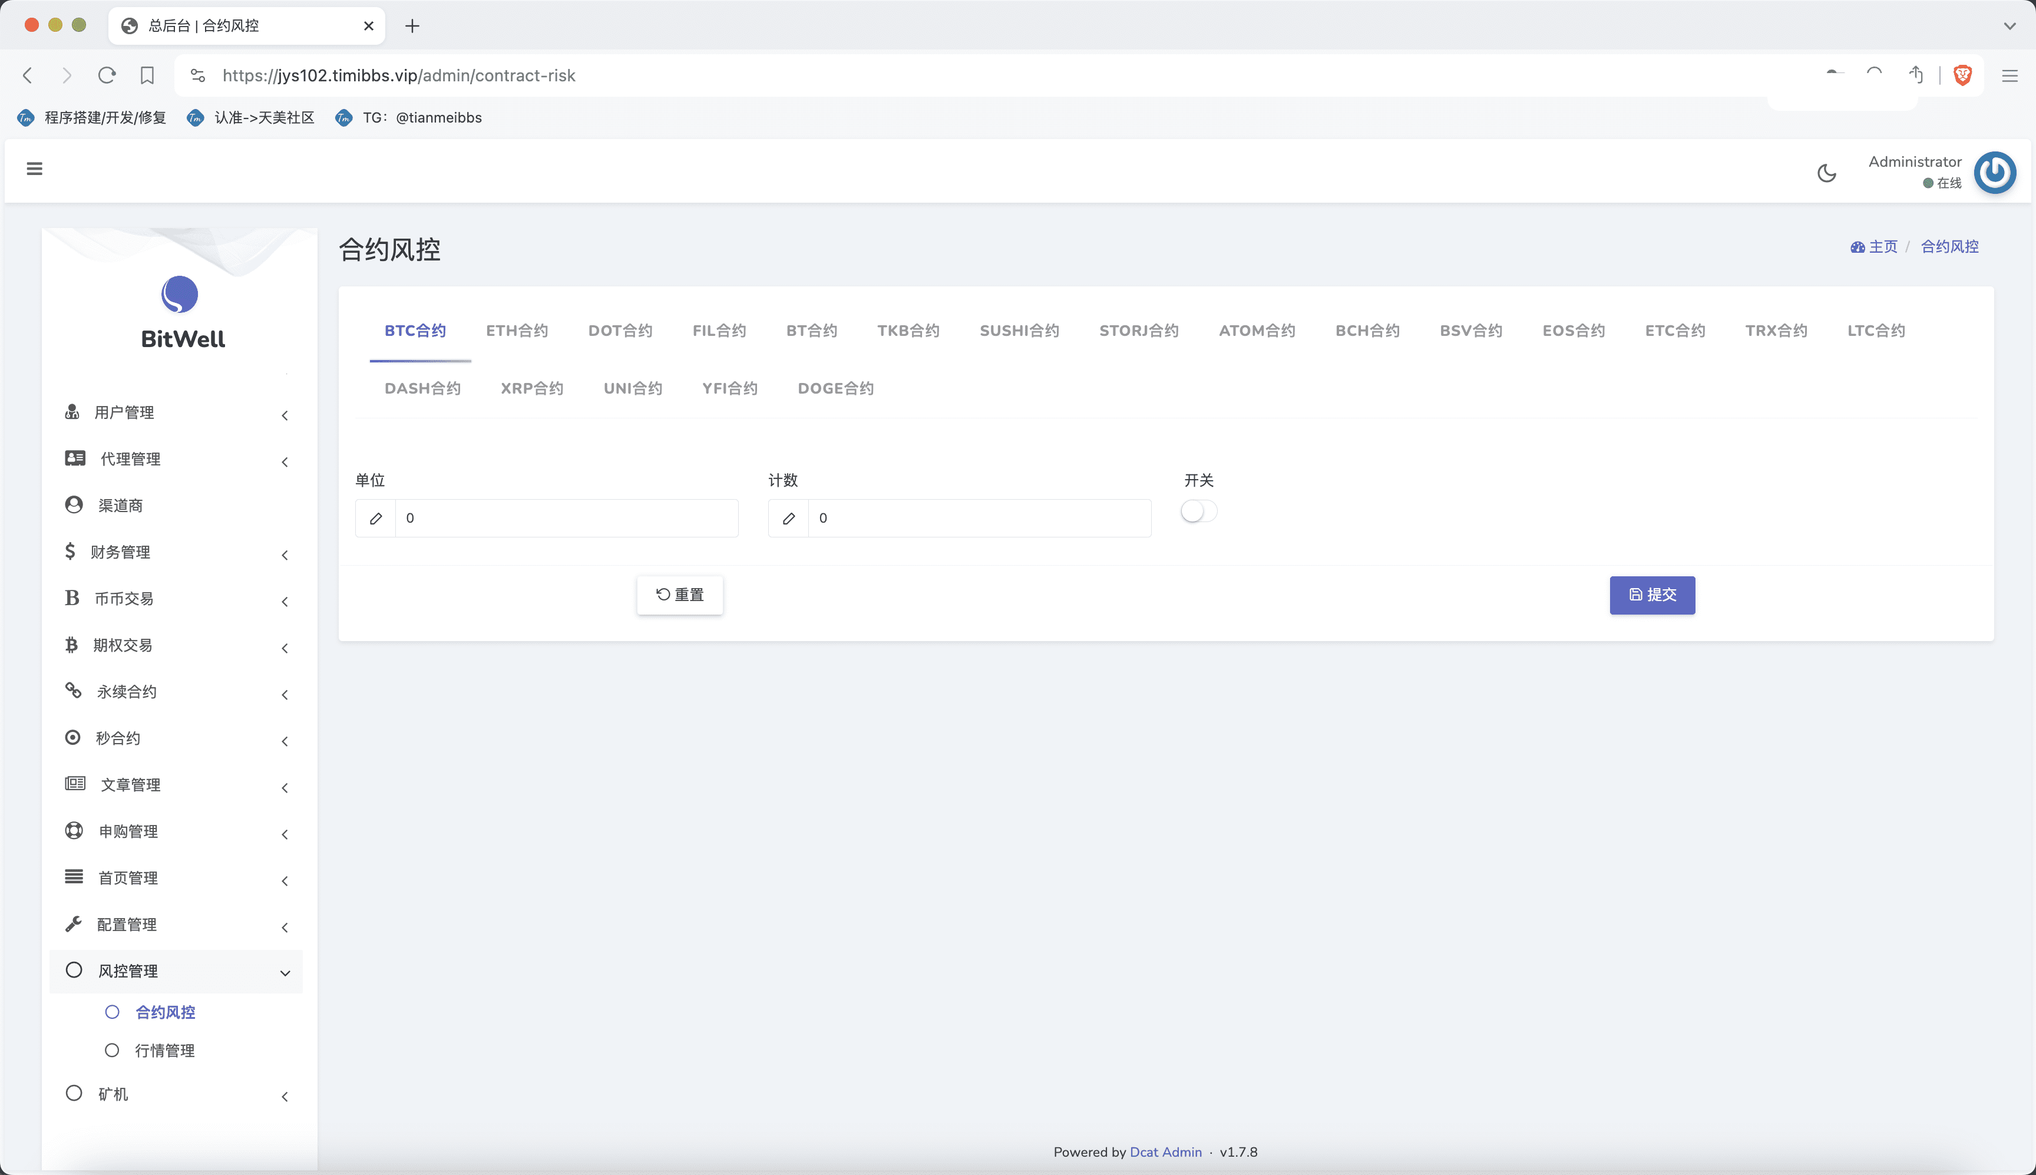This screenshot has width=2036, height=1175.
Task: Open the DOGE合约 tab
Action: coord(835,388)
